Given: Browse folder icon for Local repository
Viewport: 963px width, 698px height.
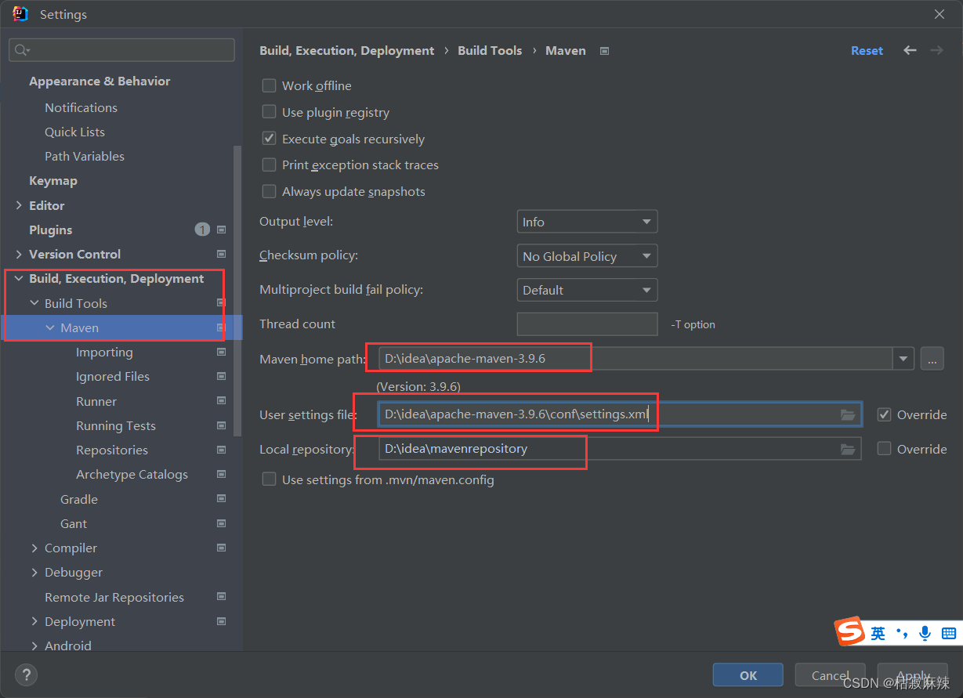Looking at the screenshot, I should pos(848,449).
